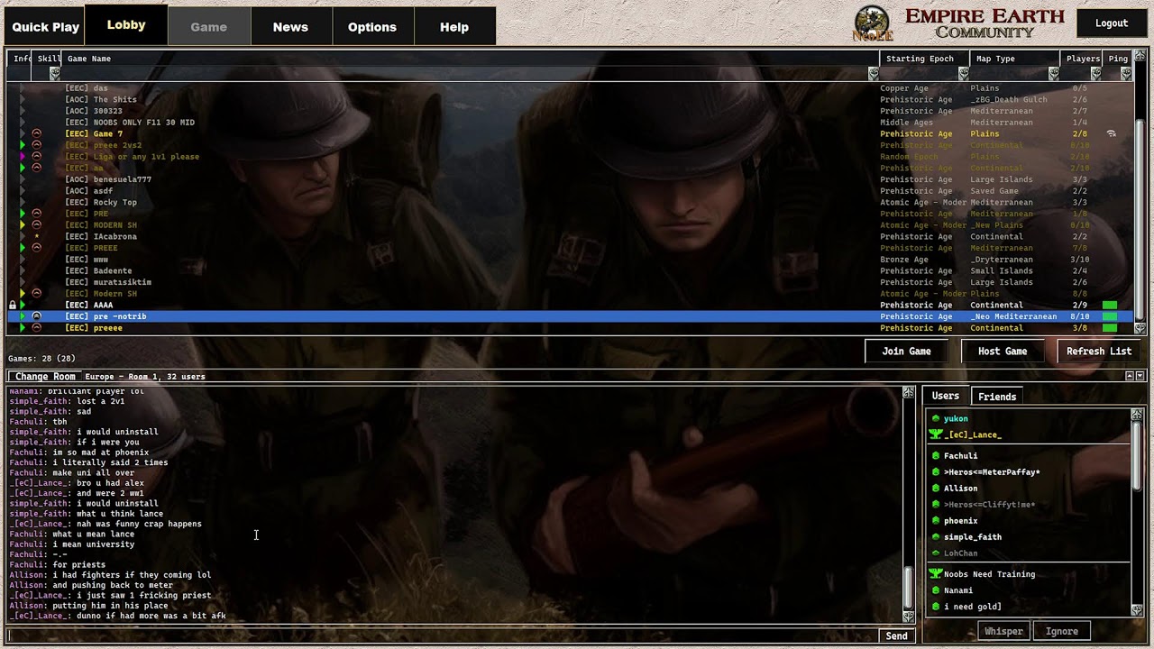Click the Ignore button

pos(1062,631)
